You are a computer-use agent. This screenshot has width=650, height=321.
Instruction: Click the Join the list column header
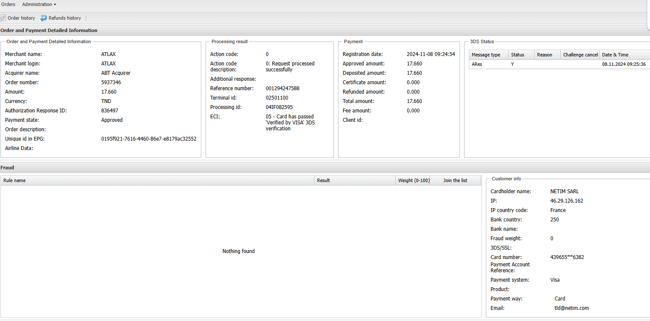455,180
